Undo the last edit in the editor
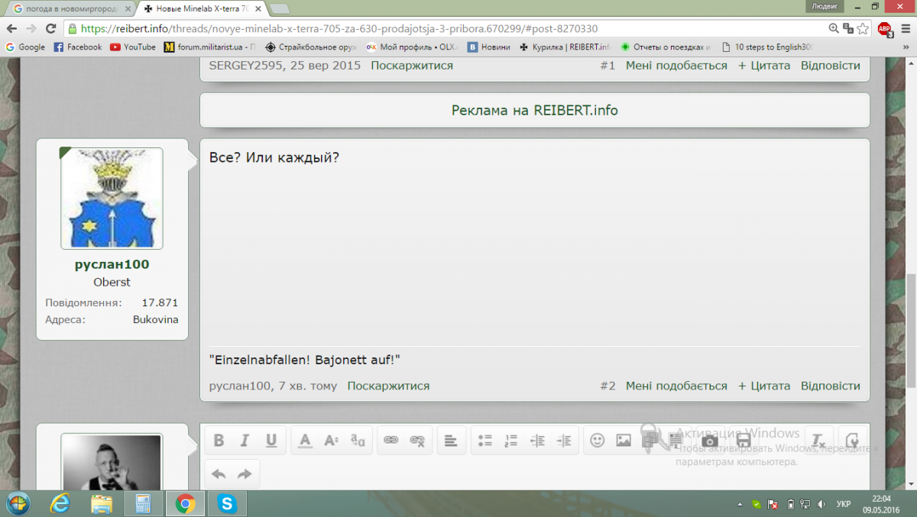Screen dimensions: 917x517 point(219,474)
